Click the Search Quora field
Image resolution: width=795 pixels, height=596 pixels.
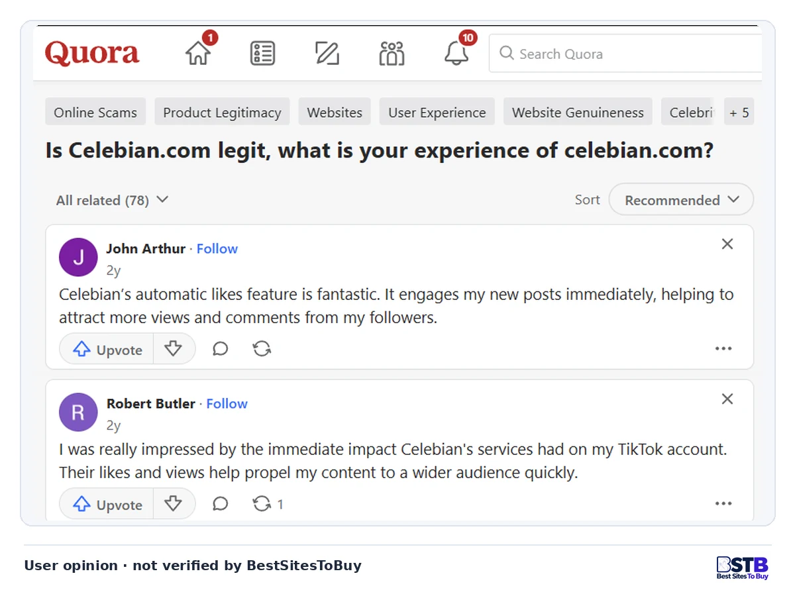(625, 54)
